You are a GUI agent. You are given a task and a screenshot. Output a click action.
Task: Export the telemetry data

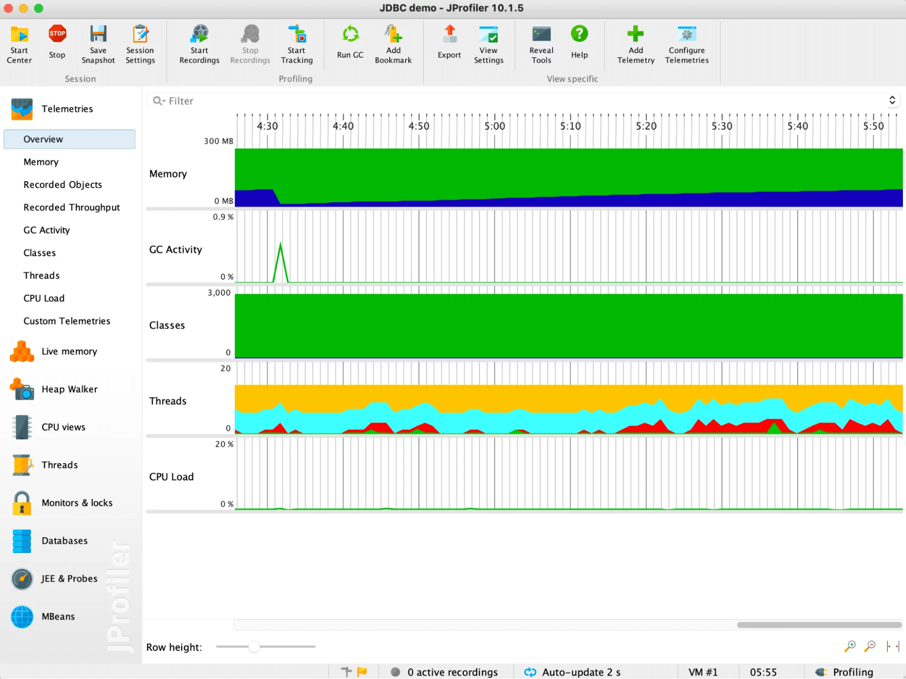[449, 43]
